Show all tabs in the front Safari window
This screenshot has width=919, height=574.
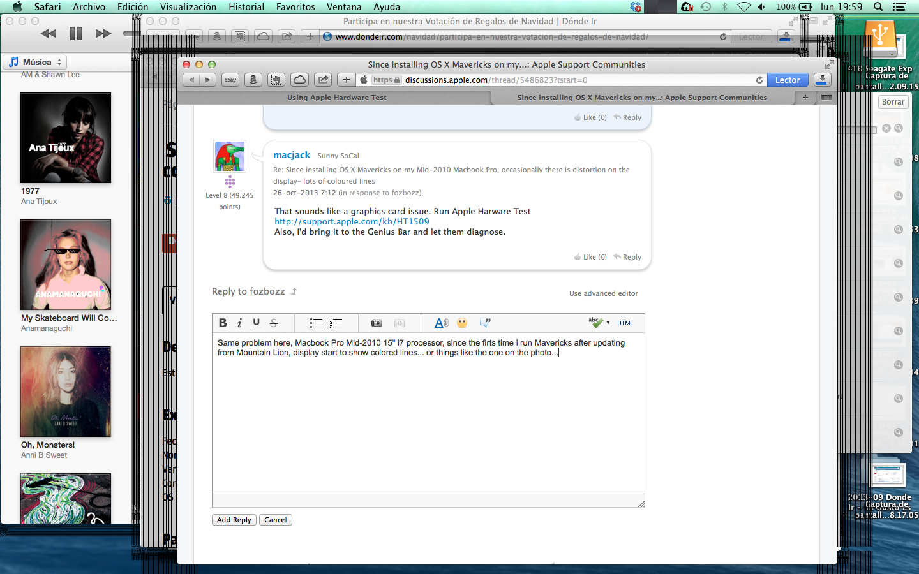tap(826, 98)
